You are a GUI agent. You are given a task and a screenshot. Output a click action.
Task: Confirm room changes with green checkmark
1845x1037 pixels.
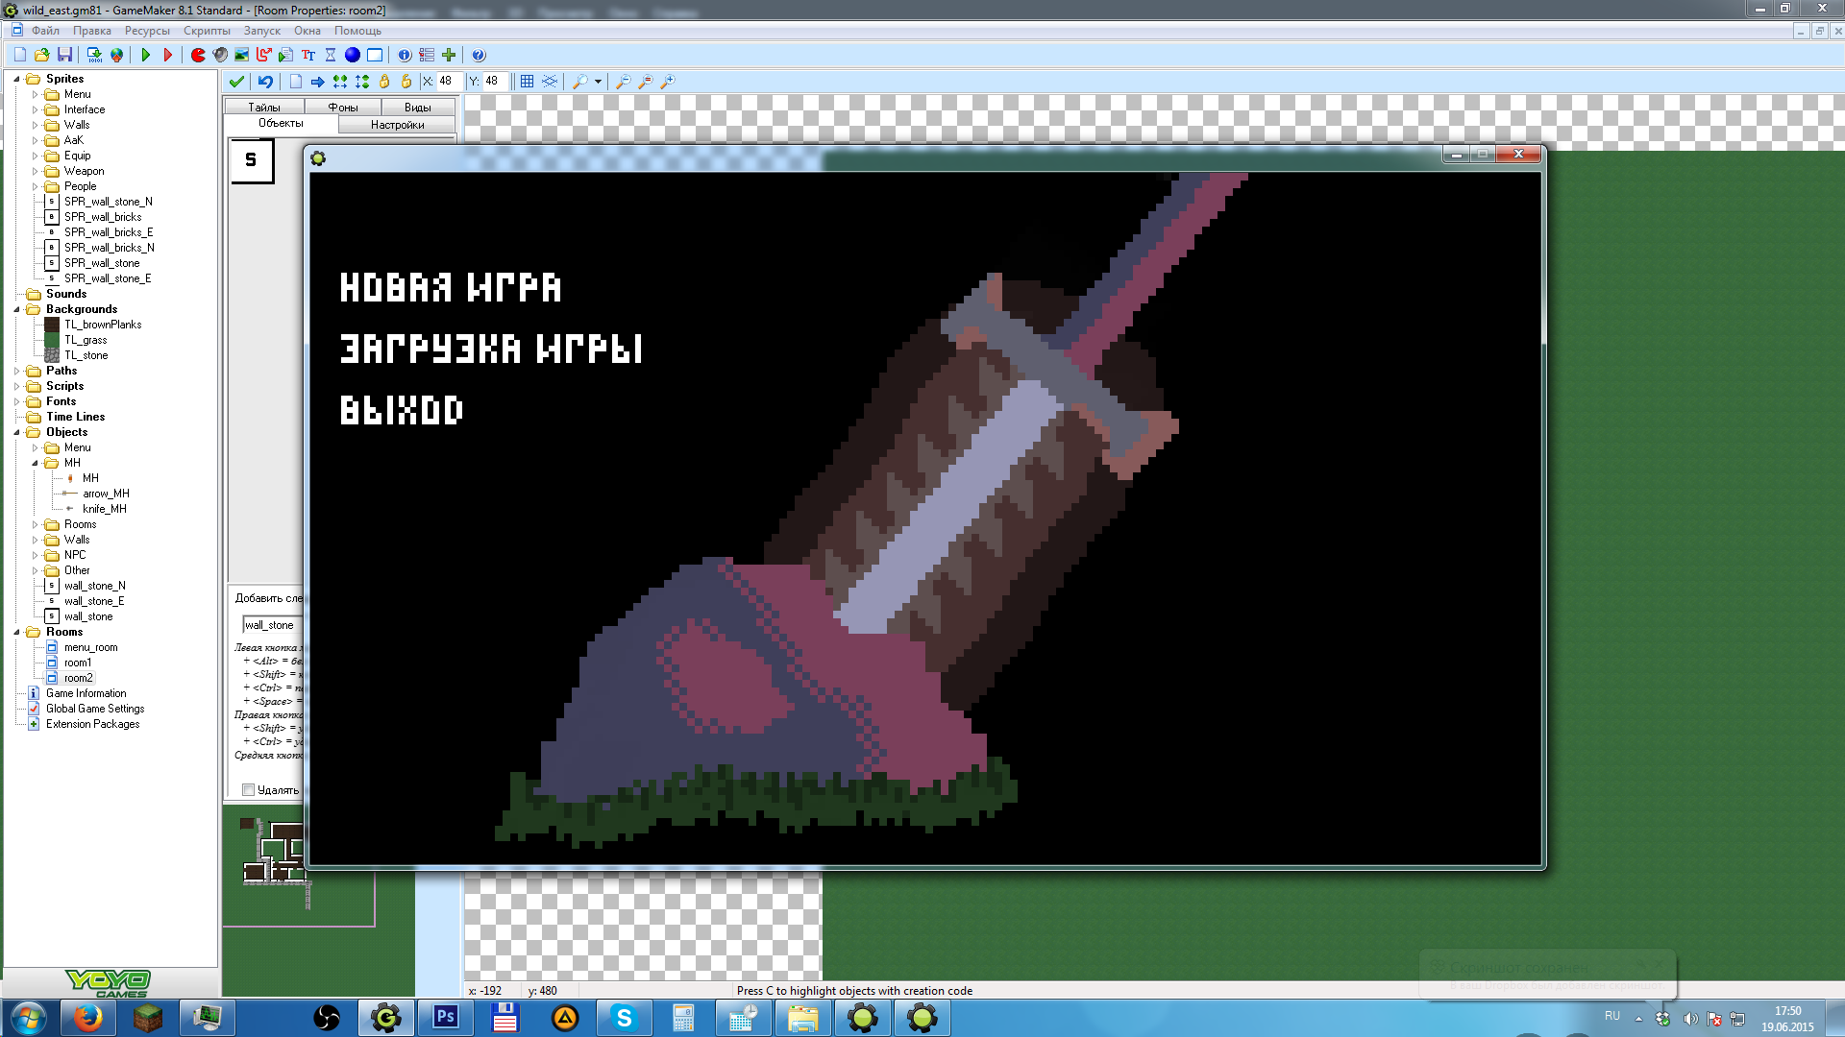coord(236,82)
